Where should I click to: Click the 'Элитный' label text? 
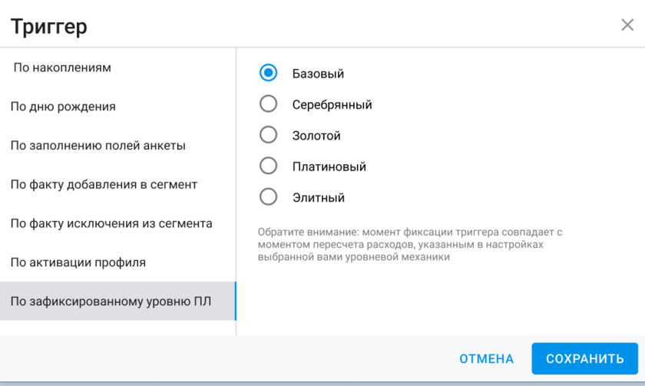click(x=318, y=197)
